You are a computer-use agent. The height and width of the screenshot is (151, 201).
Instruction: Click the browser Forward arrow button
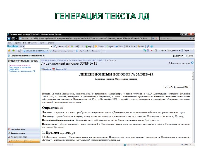pos(13,38)
